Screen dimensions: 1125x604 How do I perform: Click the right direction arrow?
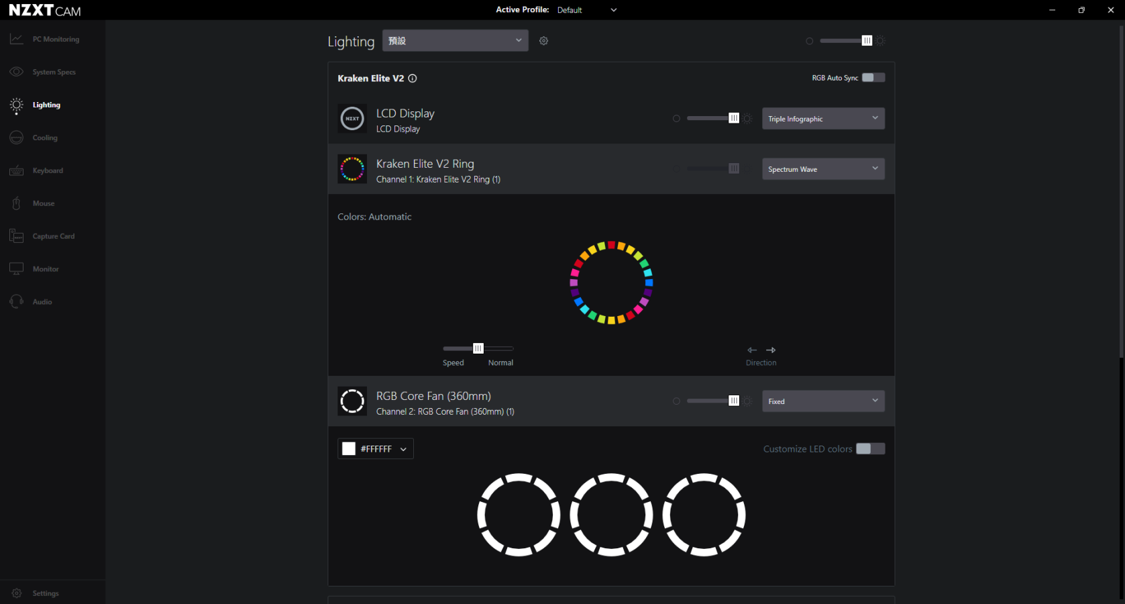771,350
